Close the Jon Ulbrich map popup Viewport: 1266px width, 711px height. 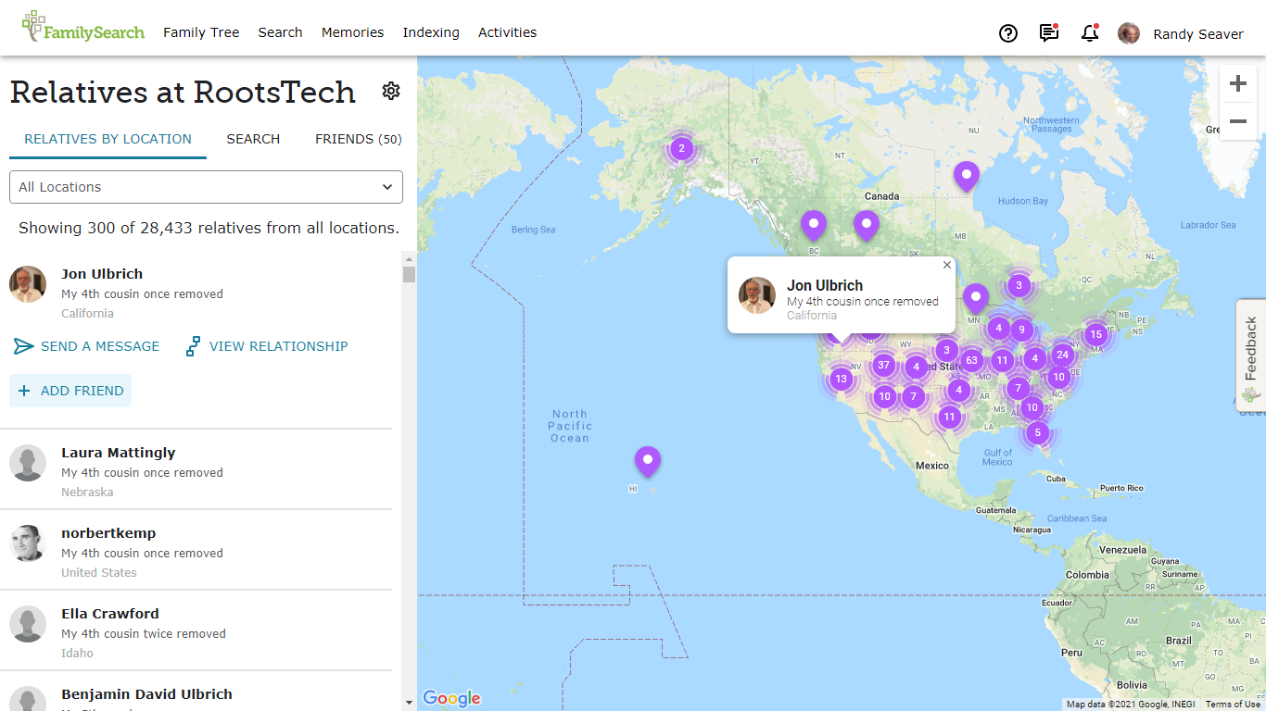(946, 265)
